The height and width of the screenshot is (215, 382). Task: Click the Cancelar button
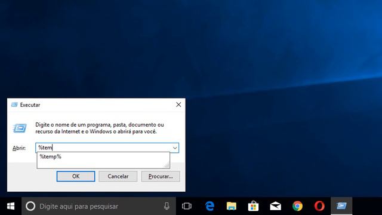(x=118, y=176)
